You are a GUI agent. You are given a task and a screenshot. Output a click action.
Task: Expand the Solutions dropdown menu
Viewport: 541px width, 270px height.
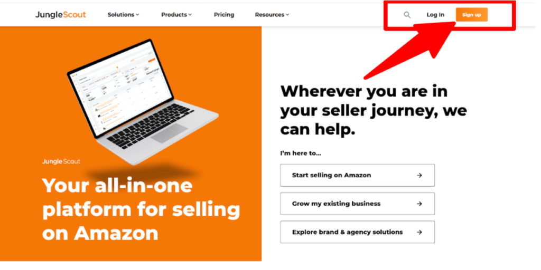[123, 15]
